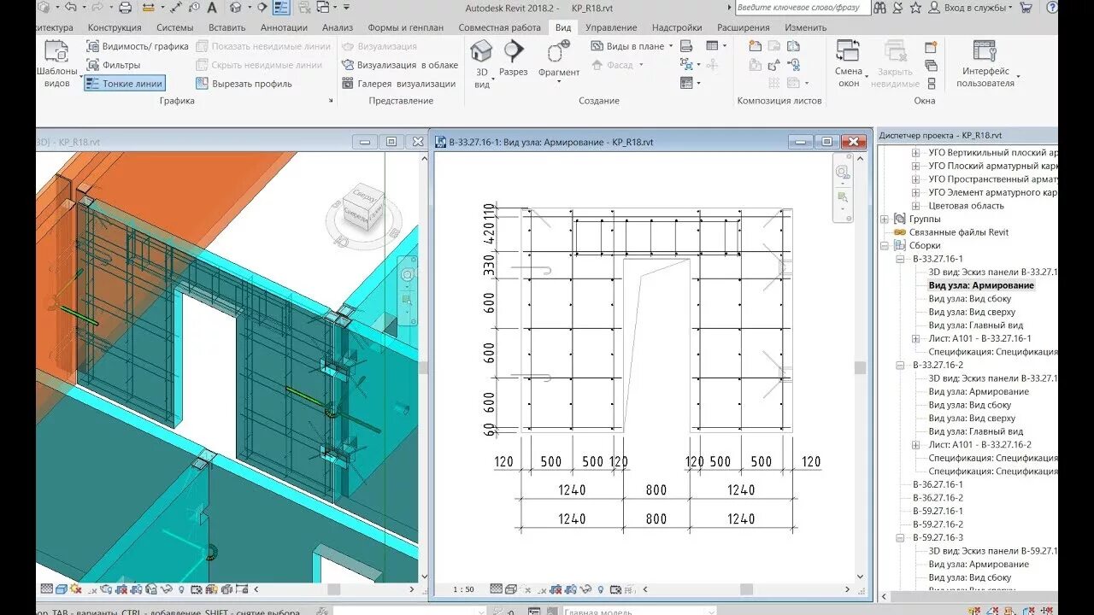This screenshot has width=1094, height=615.
Task: Open the Фильтры dialog
Action: pos(113,65)
